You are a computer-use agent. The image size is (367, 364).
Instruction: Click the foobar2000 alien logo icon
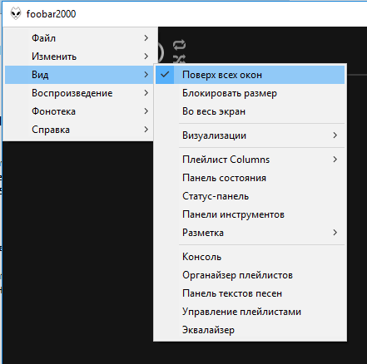16,13
